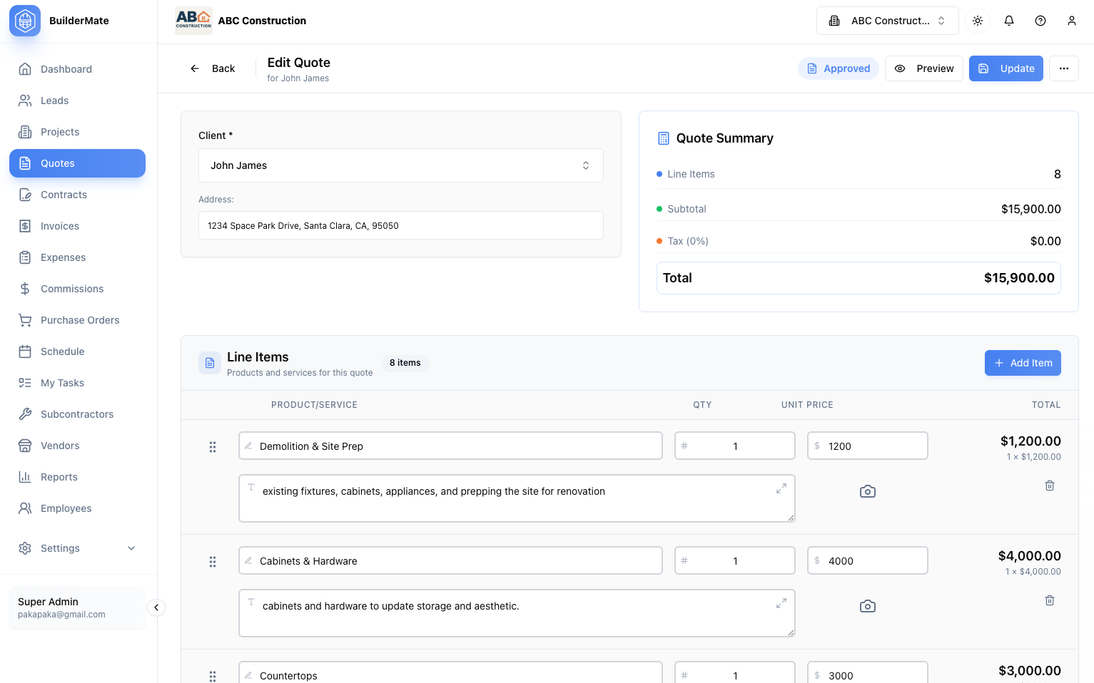The height and width of the screenshot is (683, 1094).
Task: Open Employees page
Action: pos(77,508)
